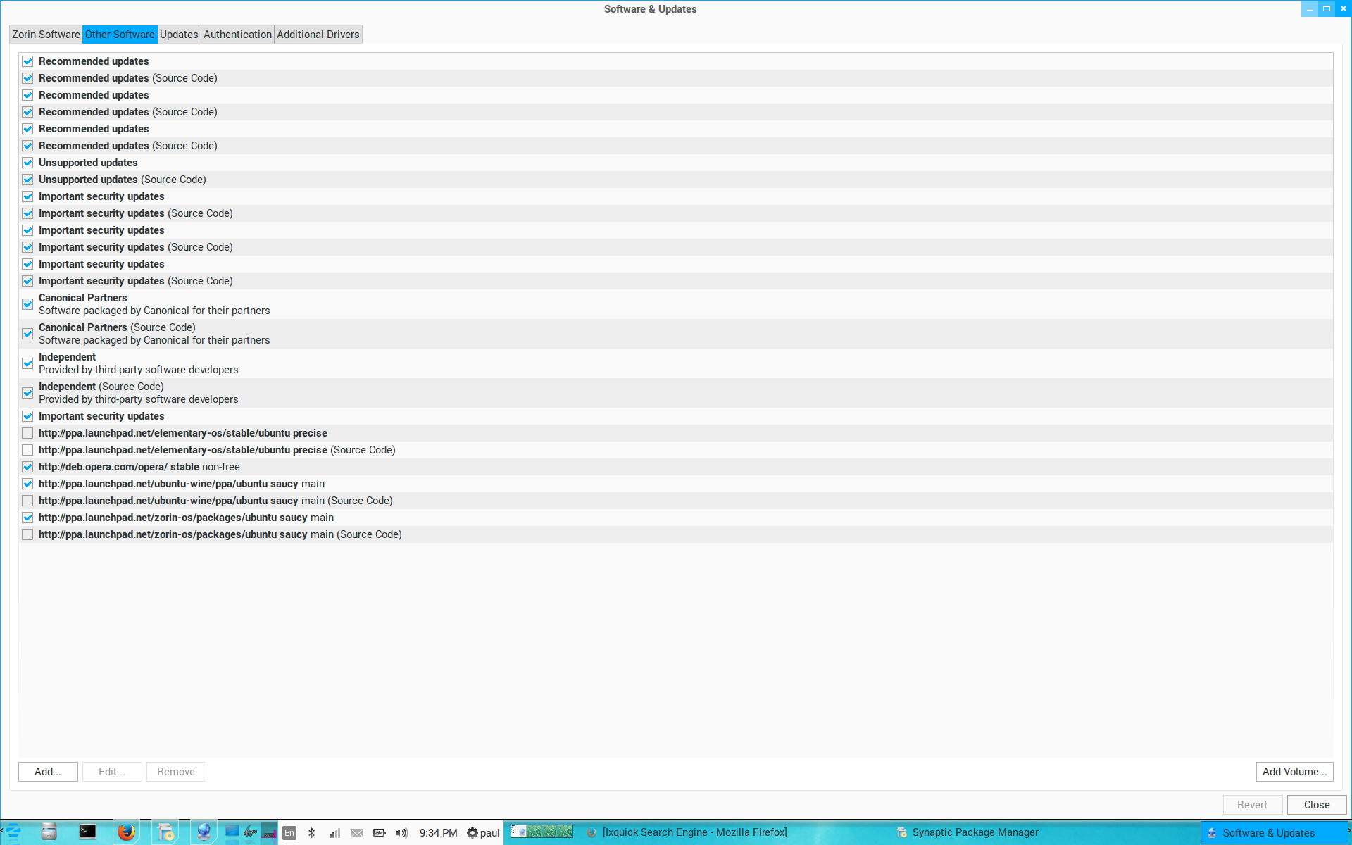Screen dimensions: 1352x845
Task: Click the network signal indicator
Action: pos(334,833)
